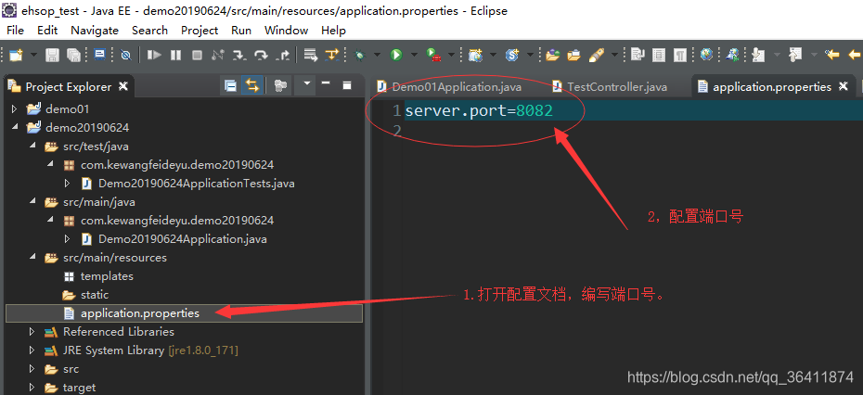Toggle Mark Occurrences
Viewport: 863px width, 395px height.
click(638, 55)
